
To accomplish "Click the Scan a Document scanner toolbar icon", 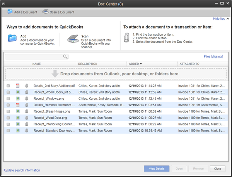I will click(45, 11).
